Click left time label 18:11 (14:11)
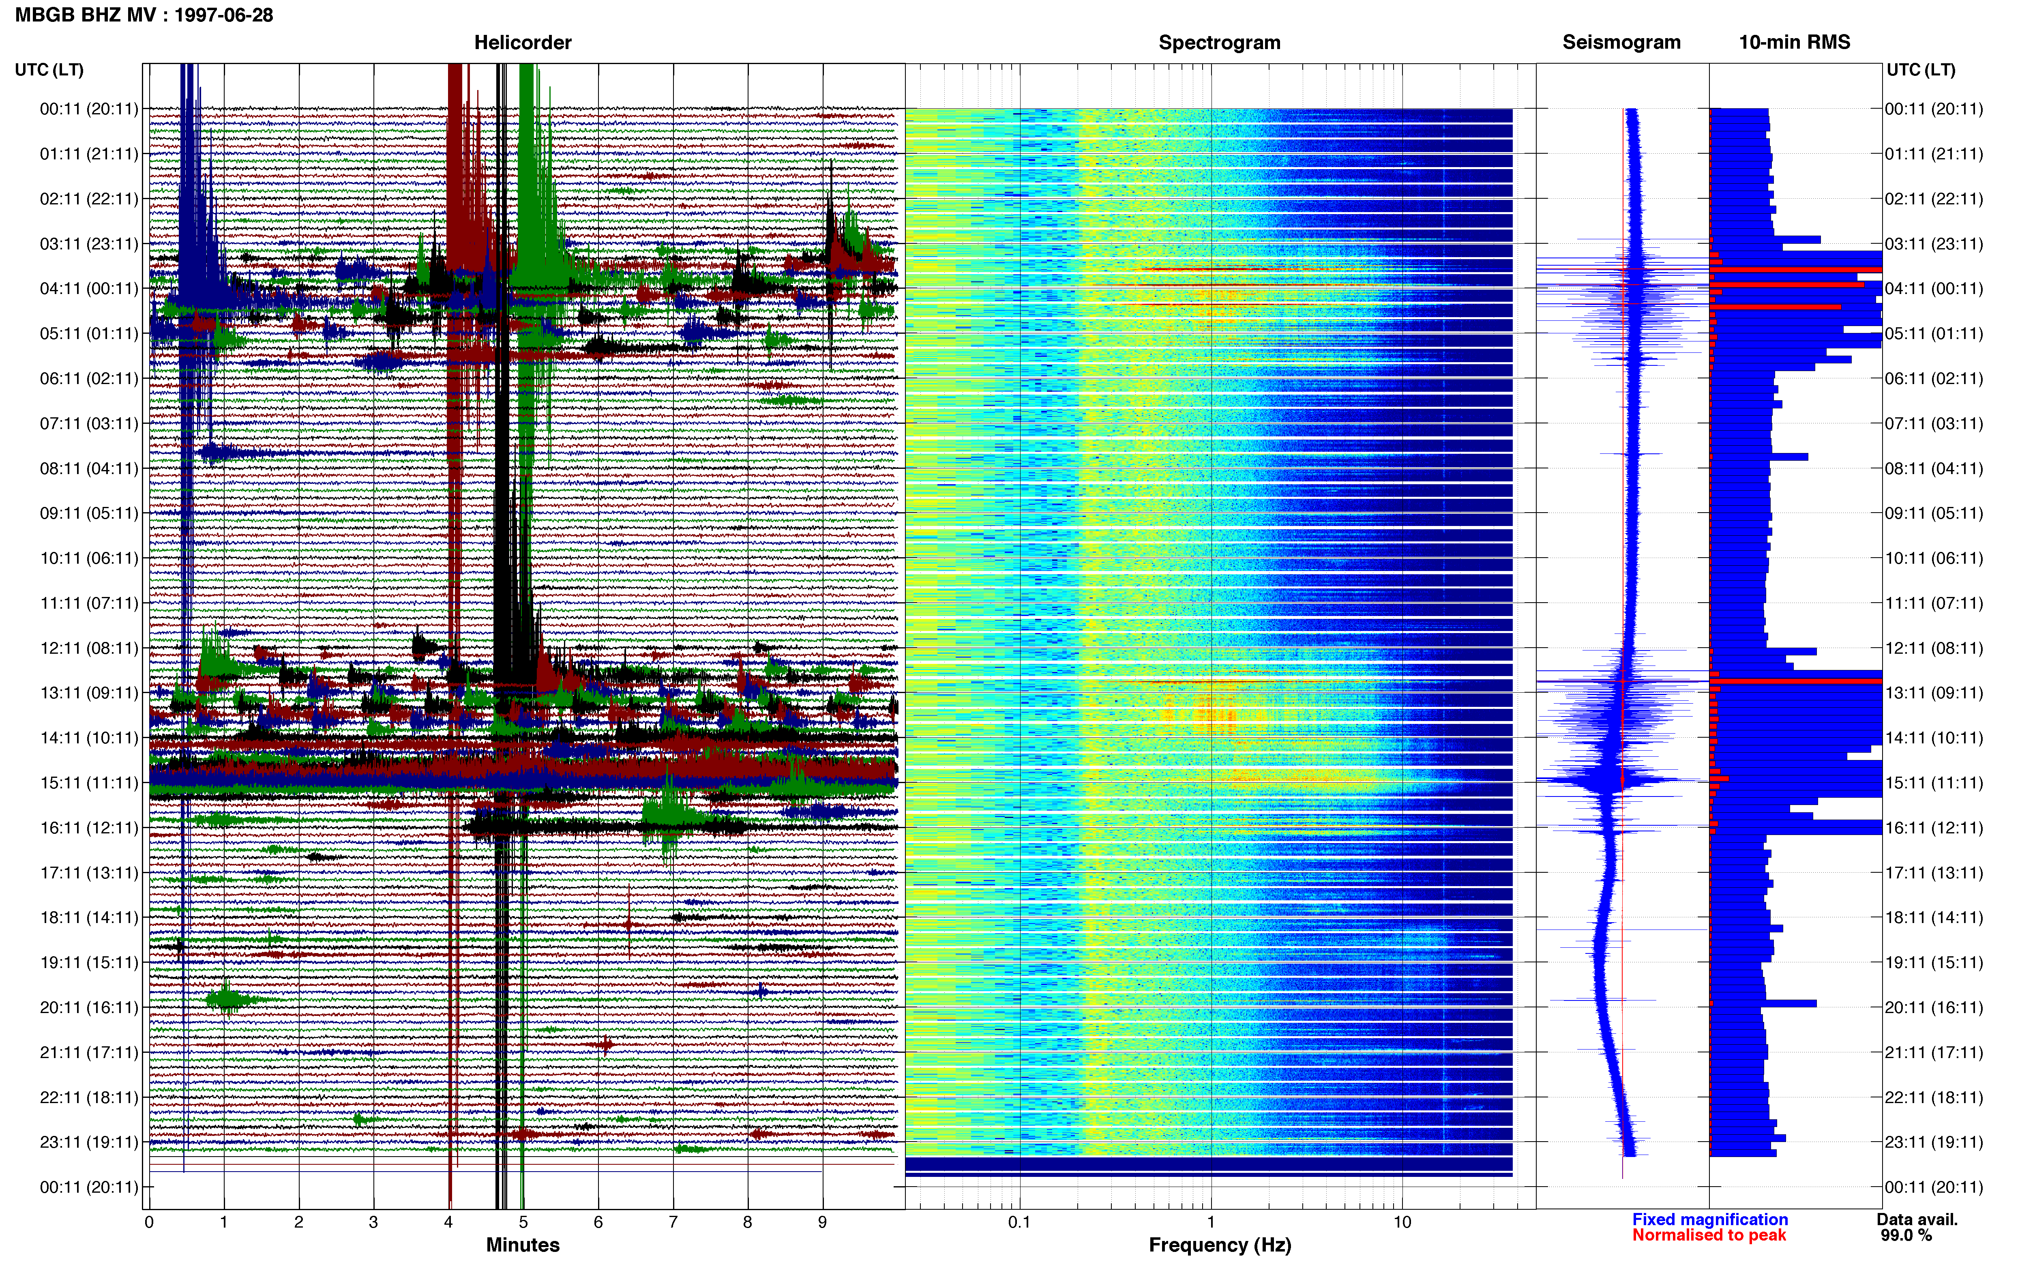 tap(89, 918)
